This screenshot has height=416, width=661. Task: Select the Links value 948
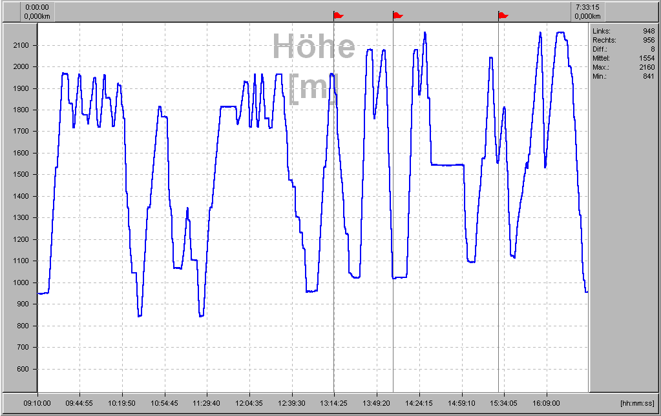648,31
